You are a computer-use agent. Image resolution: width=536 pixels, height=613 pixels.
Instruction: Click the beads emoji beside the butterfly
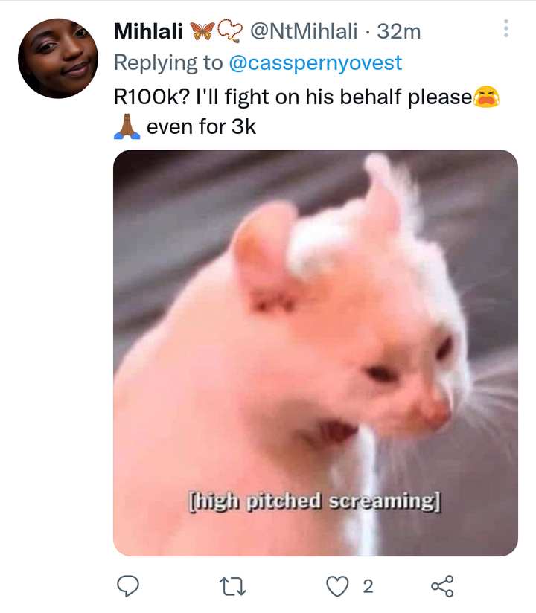click(230, 31)
